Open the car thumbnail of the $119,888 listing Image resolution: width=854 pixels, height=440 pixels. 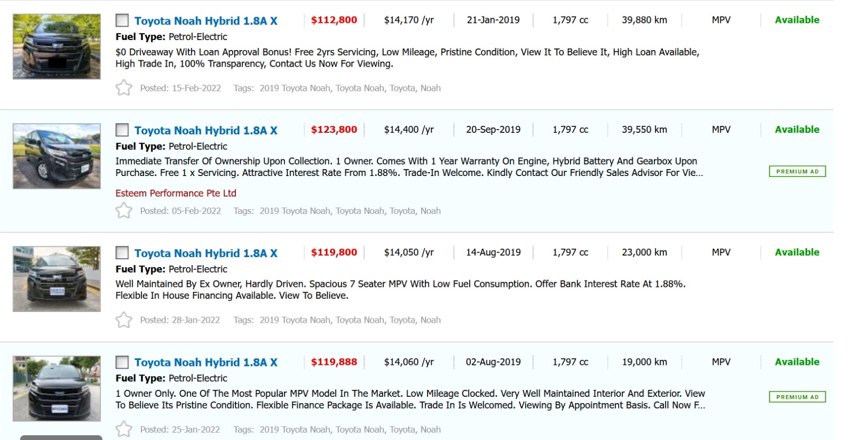tap(57, 388)
